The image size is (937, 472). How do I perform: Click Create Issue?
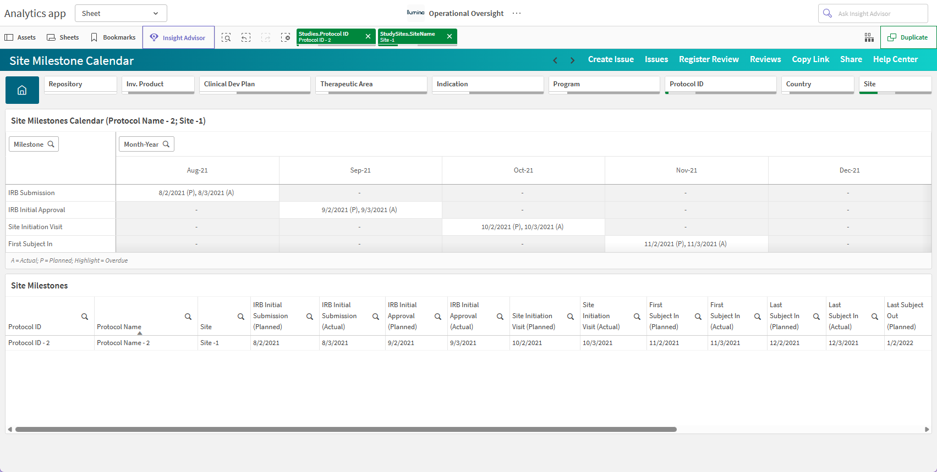point(611,59)
